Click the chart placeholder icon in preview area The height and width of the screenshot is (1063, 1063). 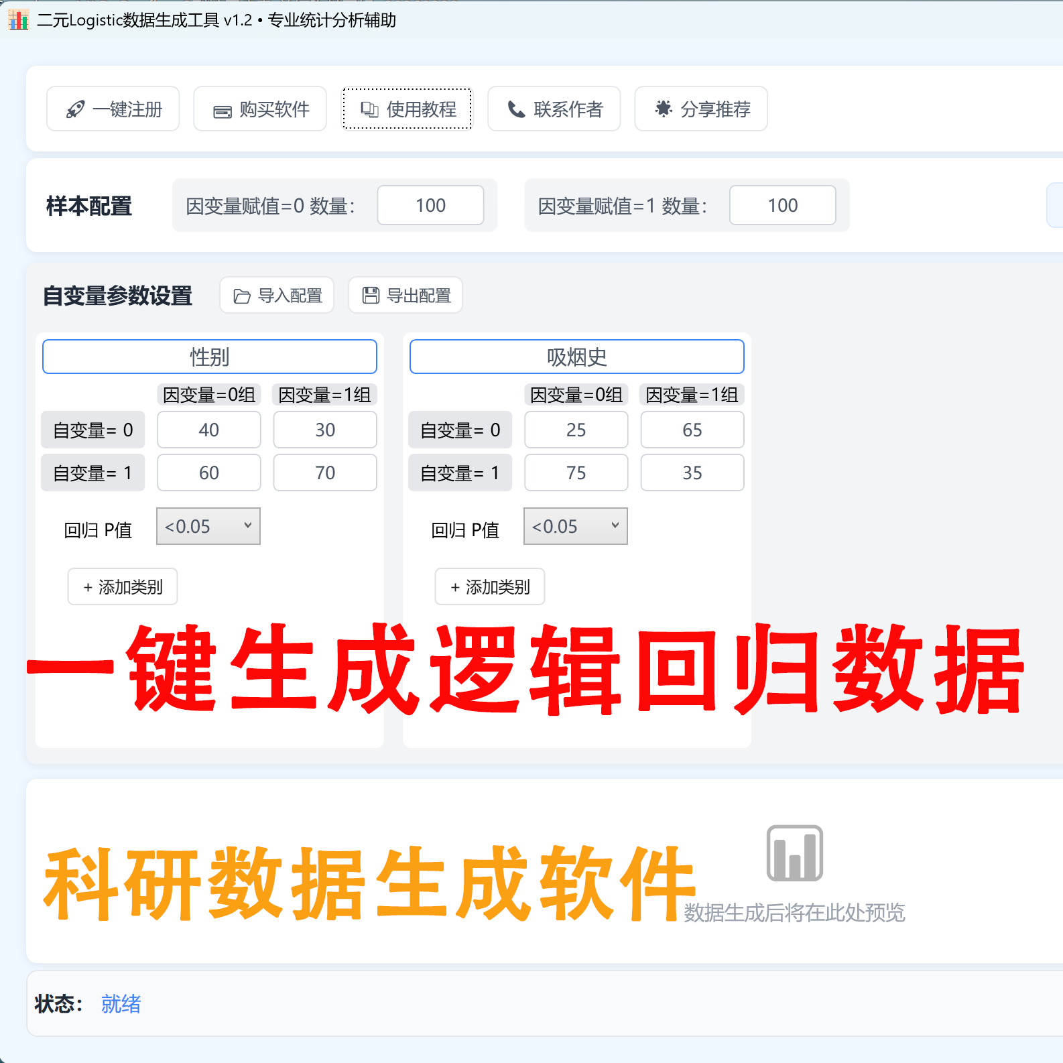(794, 853)
